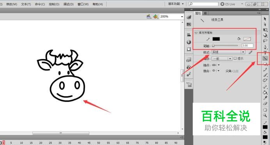Open the collapsed Color panel icon
270x145 pixels.
pyautogui.click(x=189, y=17)
